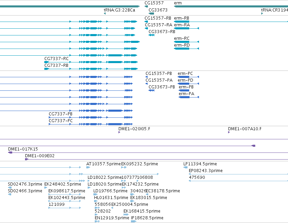Select EST EK248402.5prime
Viewport: 288px width, 223px height.
click(63, 184)
